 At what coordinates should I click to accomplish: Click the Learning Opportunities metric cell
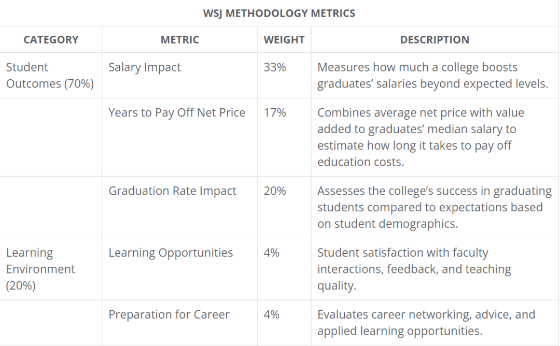pyautogui.click(x=171, y=253)
